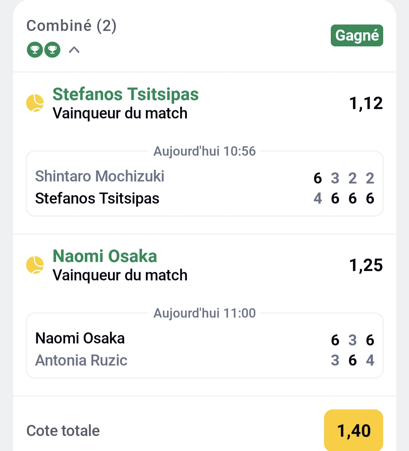Click Antonia Ruzic in the match scorecard
Image resolution: width=409 pixels, height=451 pixels.
coord(81,360)
